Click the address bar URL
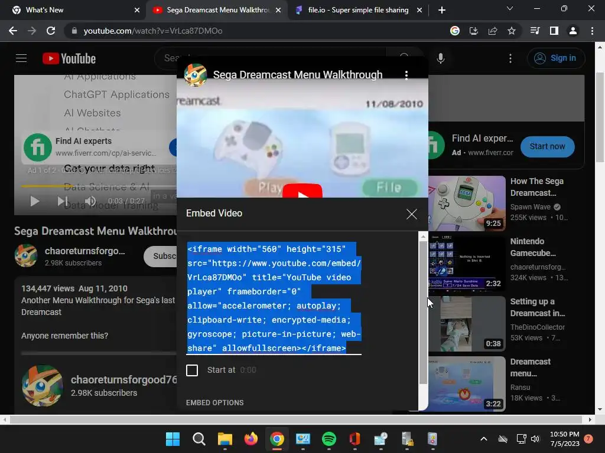The width and height of the screenshot is (605, 453). [153, 31]
